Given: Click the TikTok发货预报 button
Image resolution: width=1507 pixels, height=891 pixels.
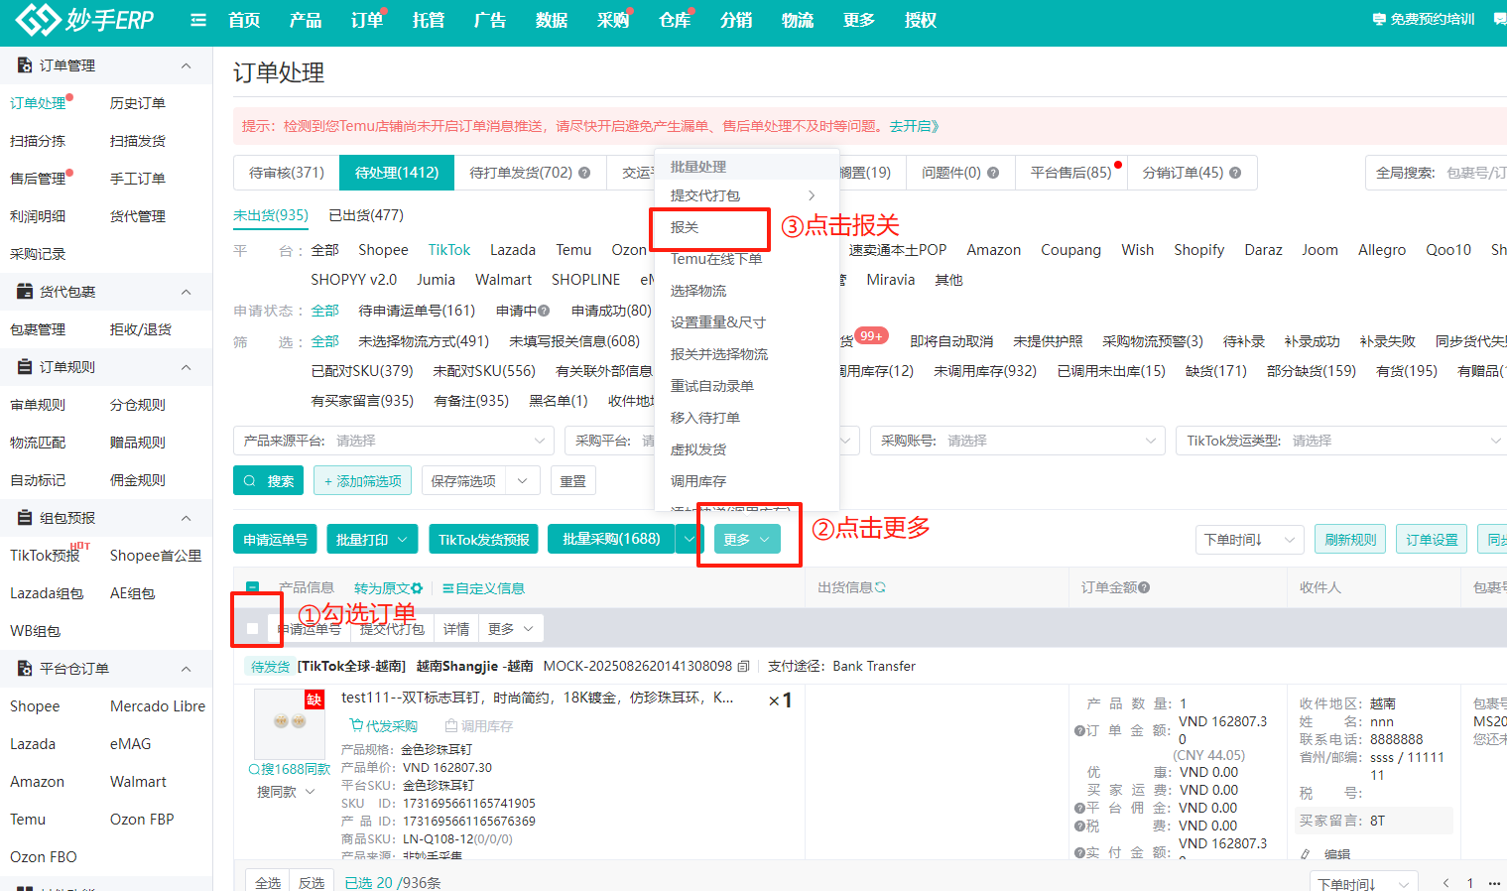Looking at the screenshot, I should pyautogui.click(x=484, y=540).
